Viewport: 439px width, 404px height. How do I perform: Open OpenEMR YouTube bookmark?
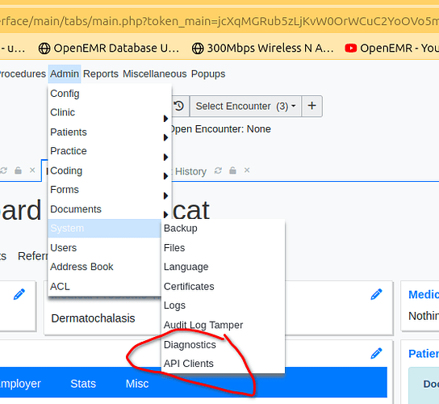[391, 48]
